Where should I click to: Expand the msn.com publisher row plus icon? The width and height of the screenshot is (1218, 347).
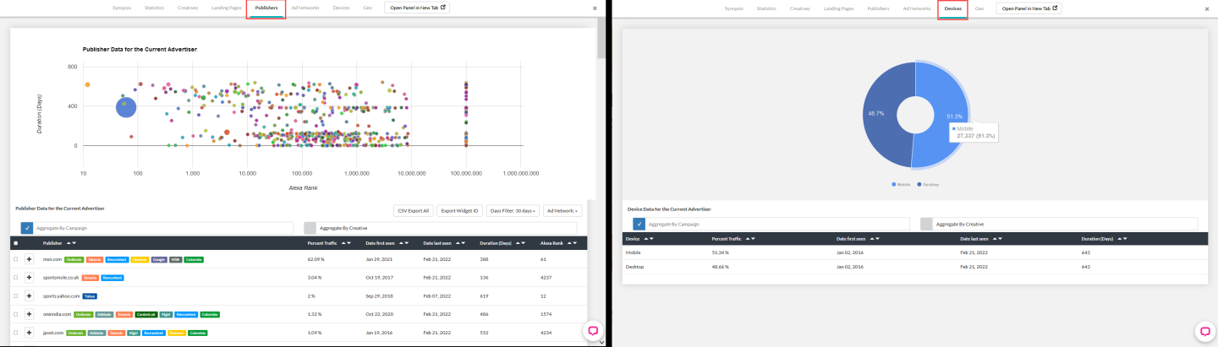click(29, 259)
